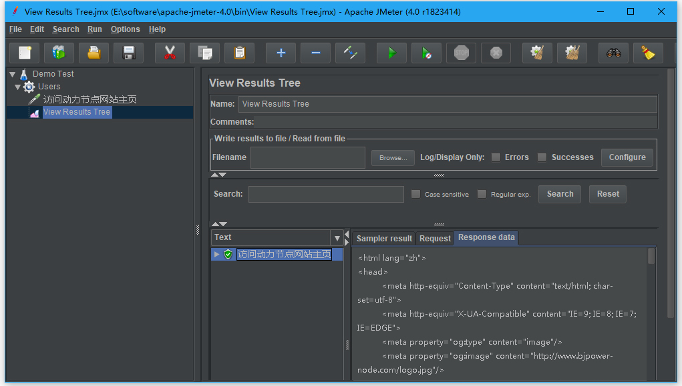Select View Results Tree in the tree
The height and width of the screenshot is (386, 682).
point(77,112)
